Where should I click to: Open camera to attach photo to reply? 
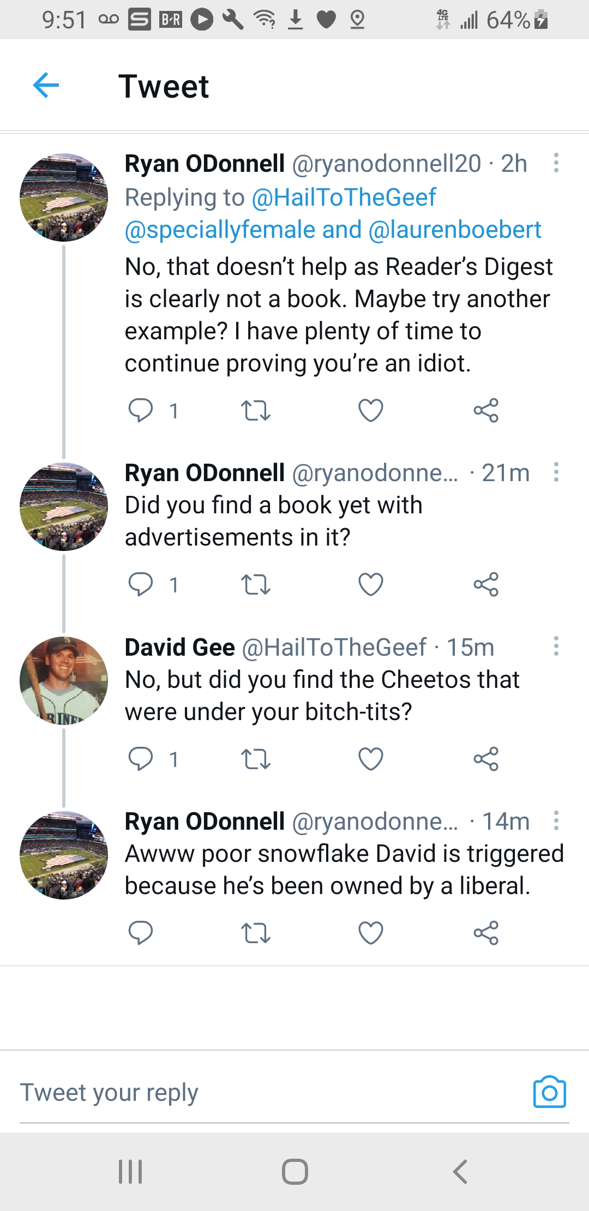tap(549, 1092)
